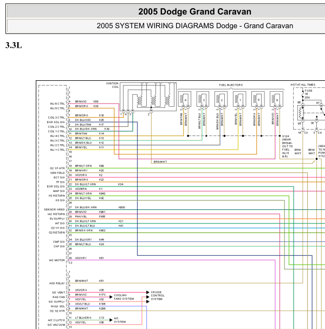325x329 pixels.
Task: Click the '5V SUPPLY' pin label
Action: click(57, 218)
